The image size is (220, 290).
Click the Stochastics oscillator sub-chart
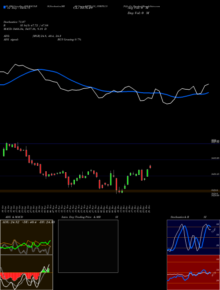(193, 237)
